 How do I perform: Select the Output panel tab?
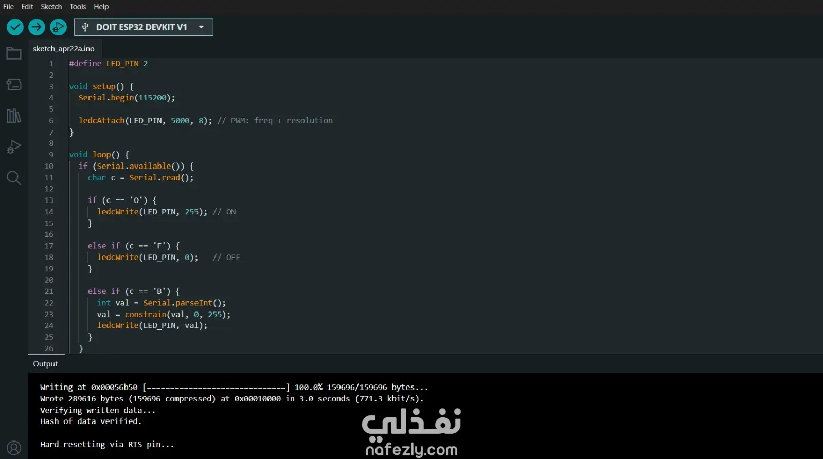[x=45, y=364]
